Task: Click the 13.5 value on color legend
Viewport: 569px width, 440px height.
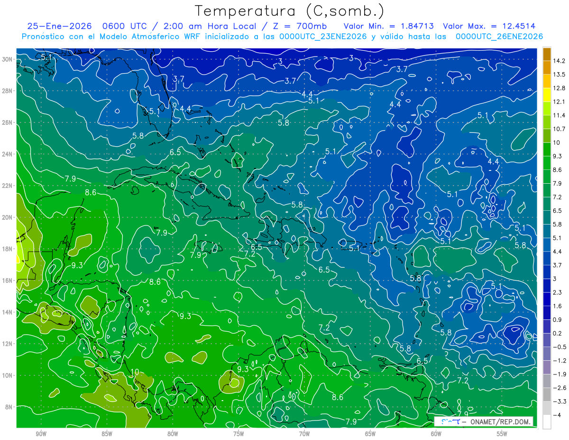Action: point(559,75)
